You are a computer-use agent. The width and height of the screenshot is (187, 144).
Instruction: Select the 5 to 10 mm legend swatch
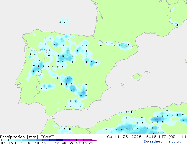32,140
